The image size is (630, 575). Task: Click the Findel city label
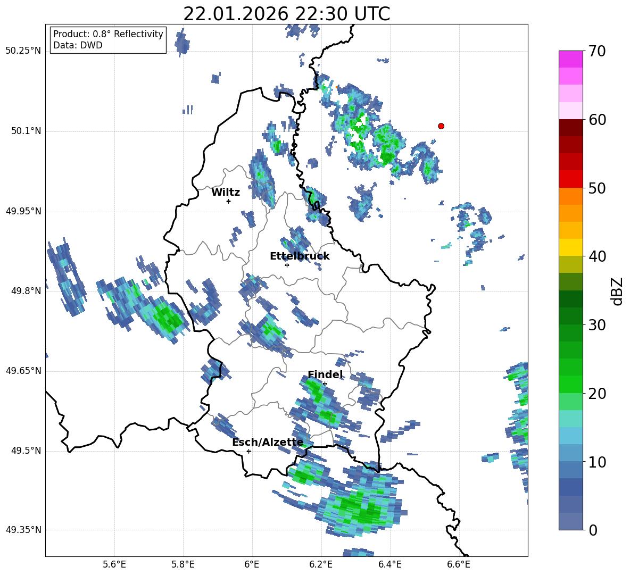[x=325, y=374]
